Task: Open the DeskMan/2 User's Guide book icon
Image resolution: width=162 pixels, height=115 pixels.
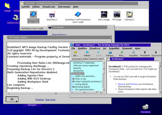Action: 33,15
